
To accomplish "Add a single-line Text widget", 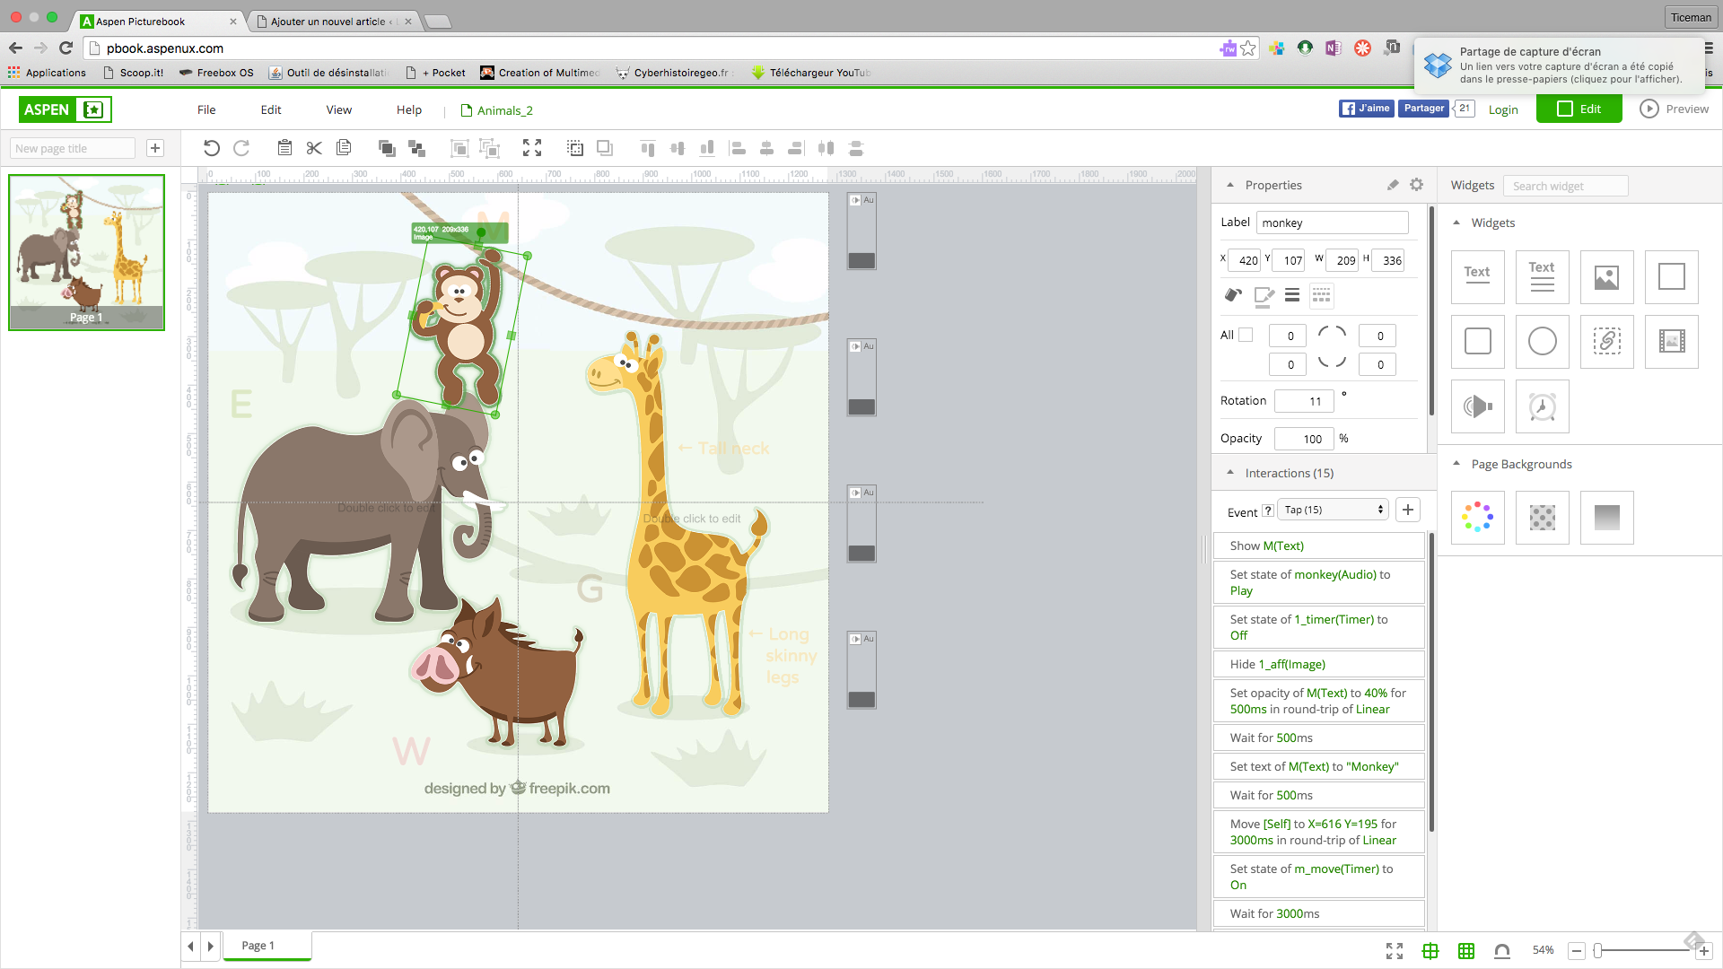I will click(1477, 276).
